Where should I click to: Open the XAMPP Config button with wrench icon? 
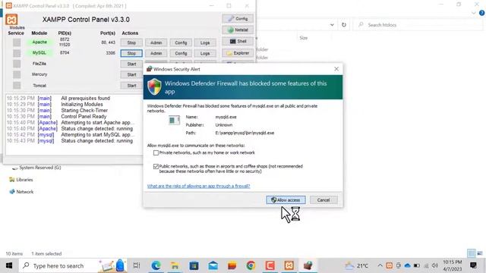pyautogui.click(x=238, y=18)
